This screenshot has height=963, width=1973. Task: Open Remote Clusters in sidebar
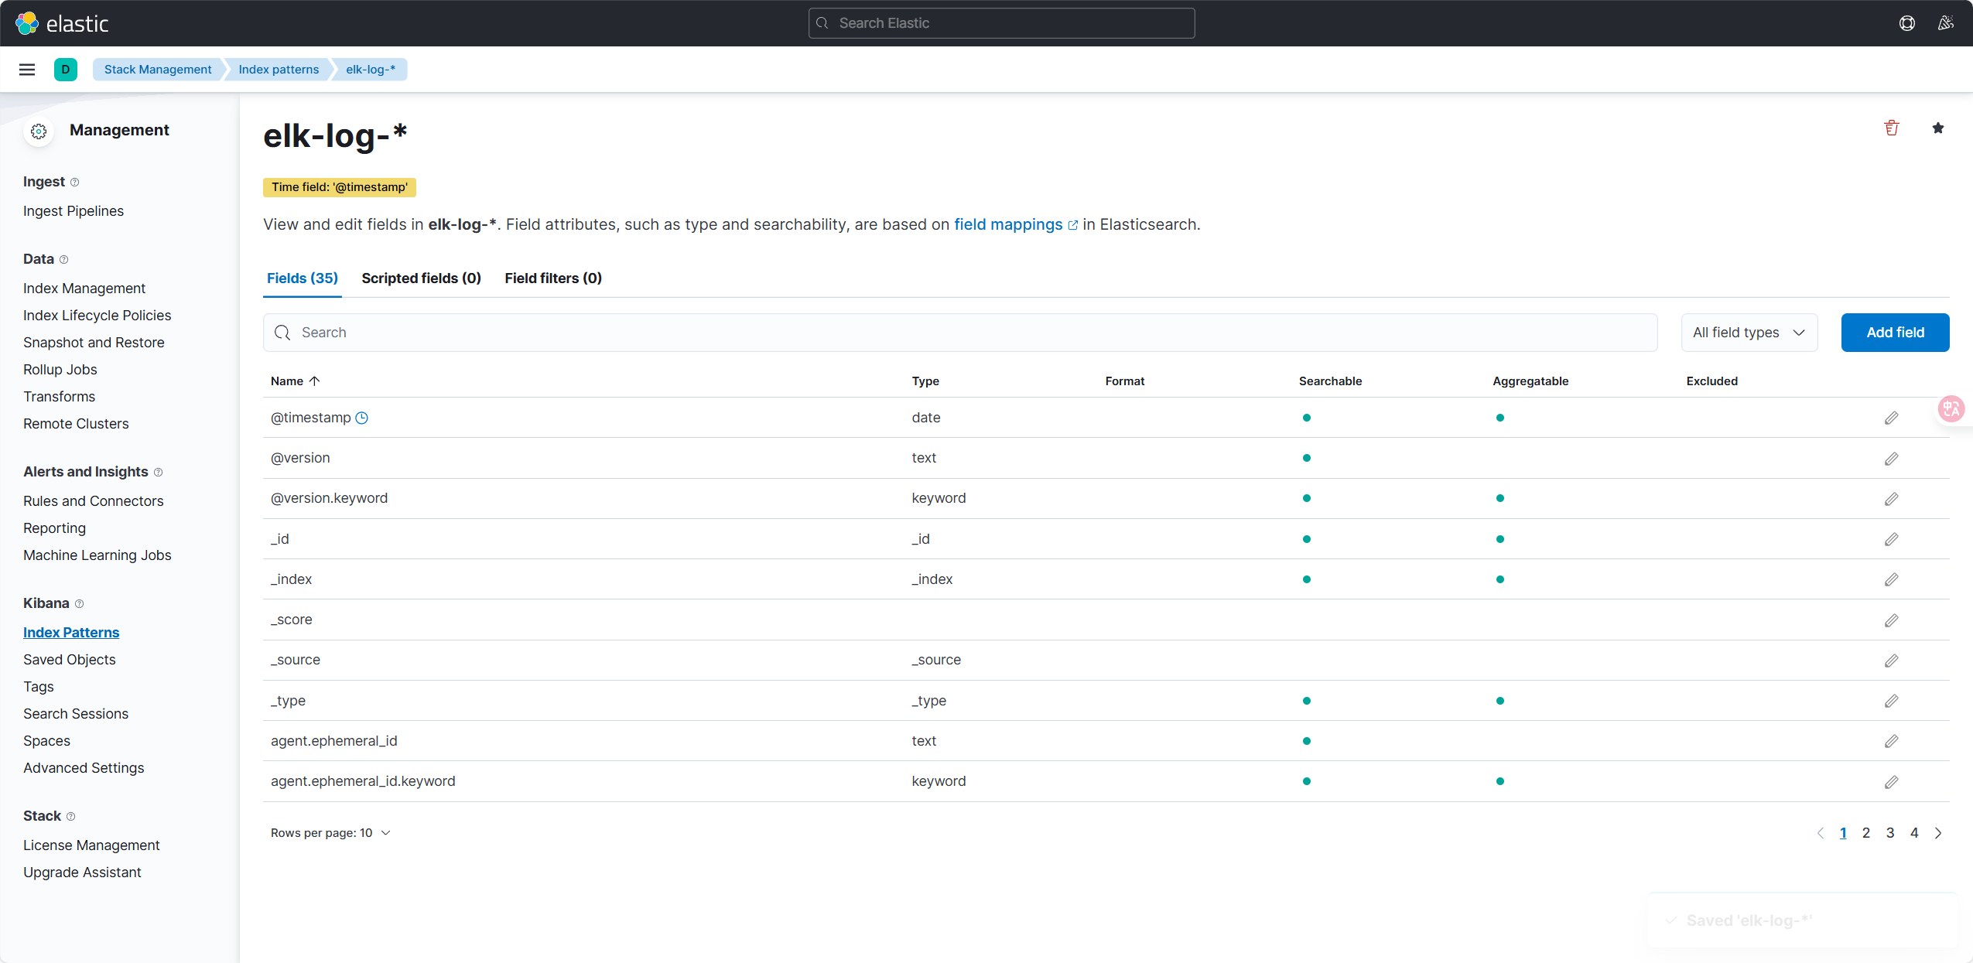click(76, 424)
